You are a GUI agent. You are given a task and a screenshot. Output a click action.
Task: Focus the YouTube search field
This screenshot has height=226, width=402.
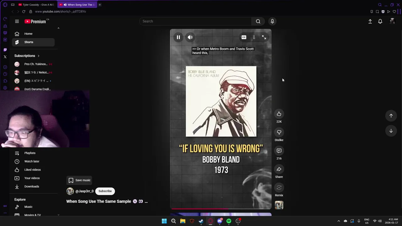[195, 21]
